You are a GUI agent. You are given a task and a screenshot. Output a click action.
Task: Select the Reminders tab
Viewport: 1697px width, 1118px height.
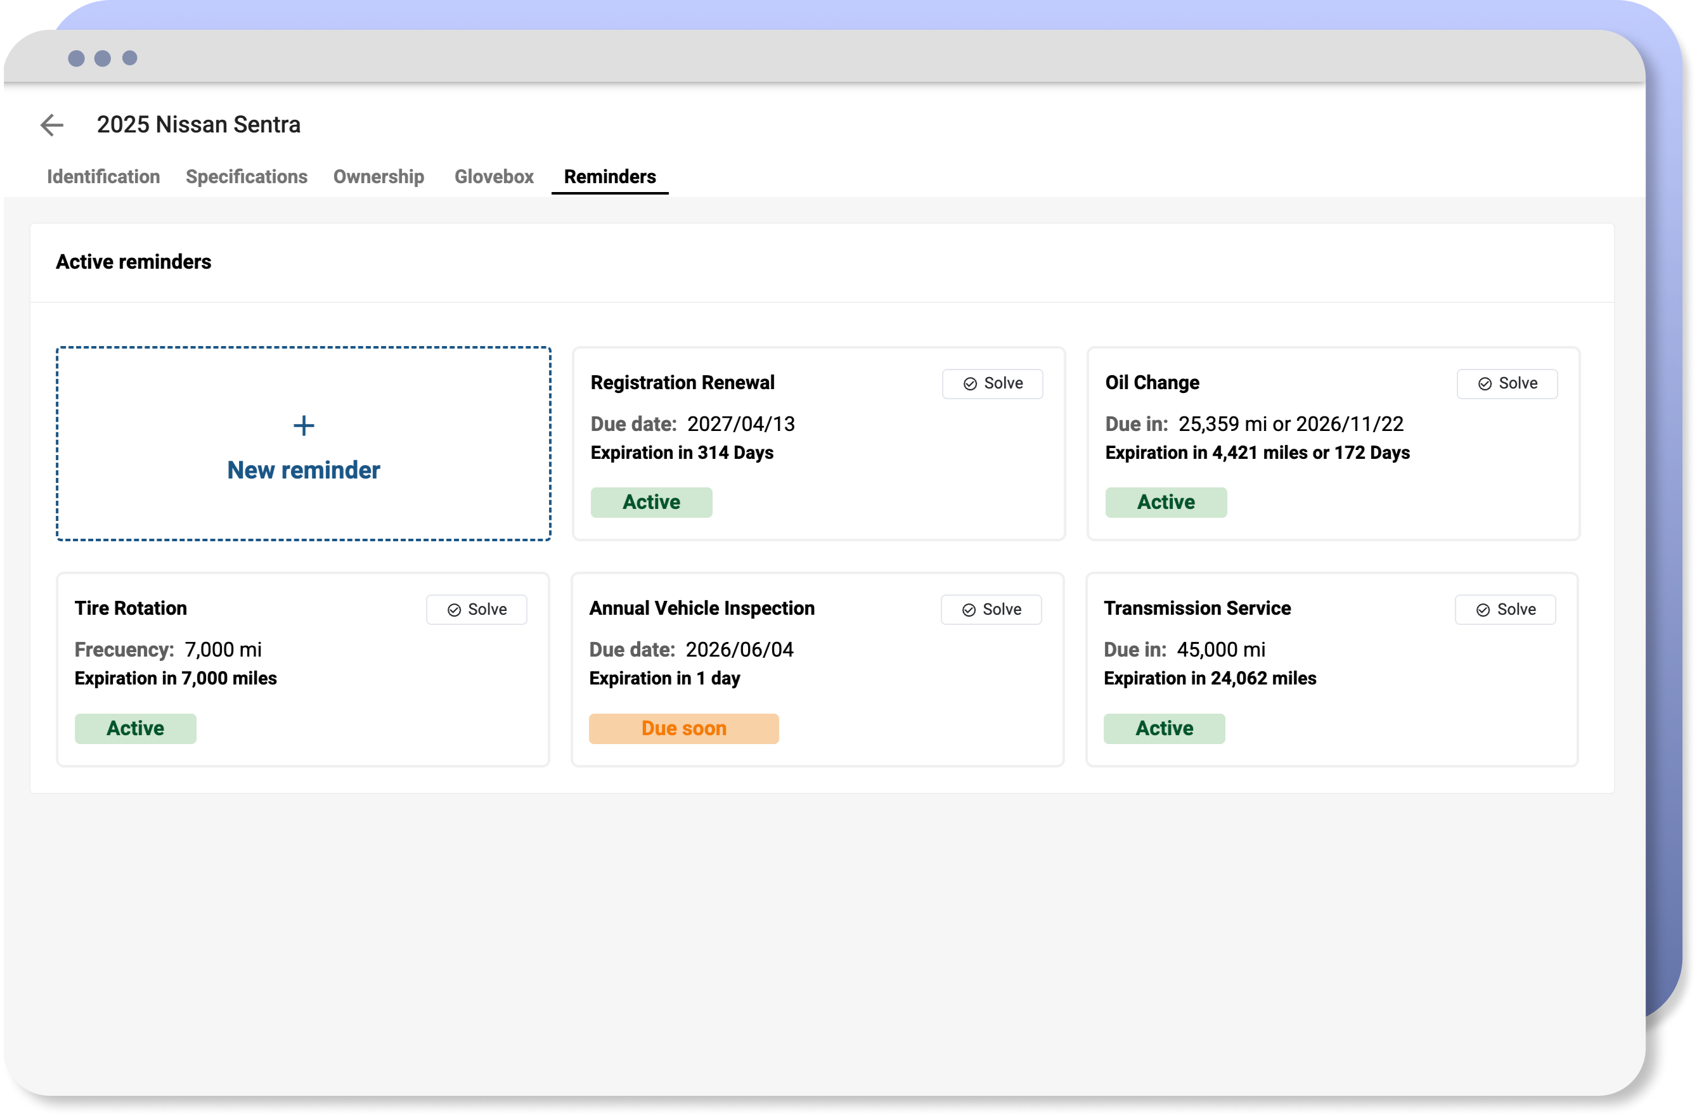coord(610,176)
